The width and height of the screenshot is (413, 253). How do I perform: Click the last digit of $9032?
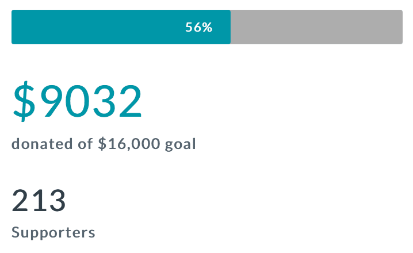[x=129, y=102]
